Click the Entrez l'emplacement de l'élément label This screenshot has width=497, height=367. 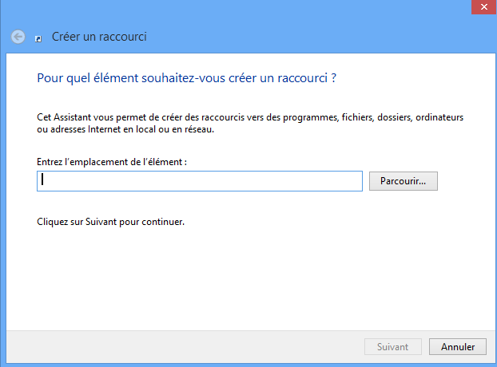click(112, 162)
